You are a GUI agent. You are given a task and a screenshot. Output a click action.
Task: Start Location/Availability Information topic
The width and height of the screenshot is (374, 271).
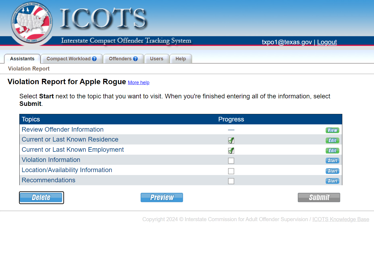[x=332, y=171]
